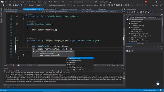Click the CRLF line ending indicator
Image resolution: width=164 pixels, height=92 pixels.
[122, 65]
